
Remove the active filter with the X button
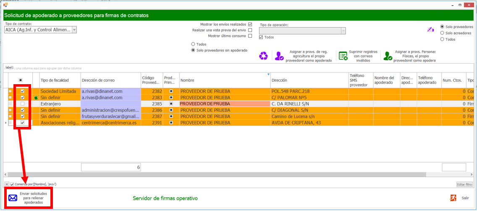click(x=7, y=184)
